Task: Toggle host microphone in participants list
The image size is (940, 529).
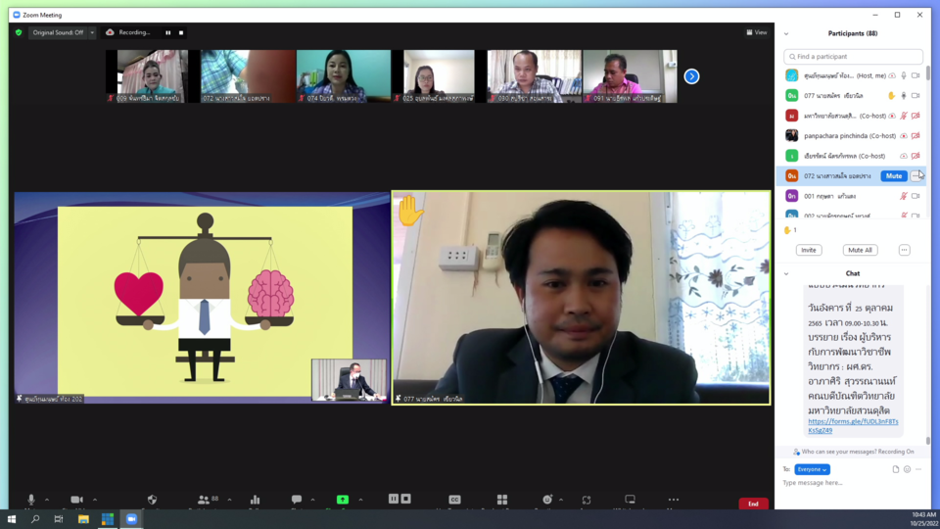Action: click(x=904, y=75)
